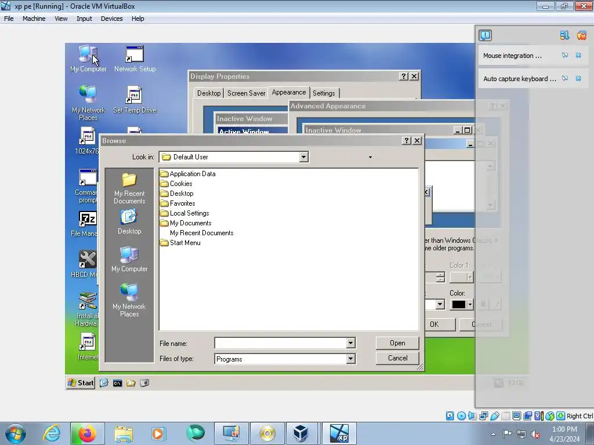Open the folder quick launch icon in XP taskbar
Viewport: 594px width, 445px height.
click(x=131, y=384)
